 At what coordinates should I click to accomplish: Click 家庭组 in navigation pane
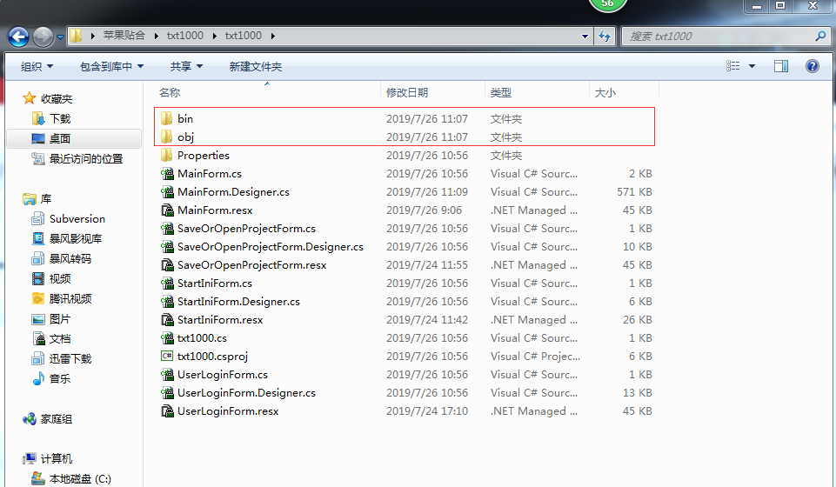click(x=56, y=419)
